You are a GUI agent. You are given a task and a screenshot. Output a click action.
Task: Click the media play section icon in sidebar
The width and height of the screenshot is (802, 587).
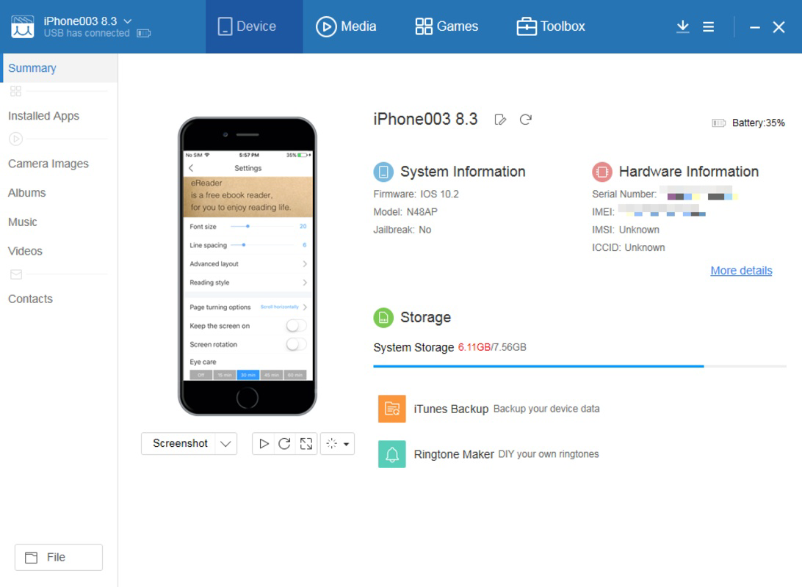(16, 139)
